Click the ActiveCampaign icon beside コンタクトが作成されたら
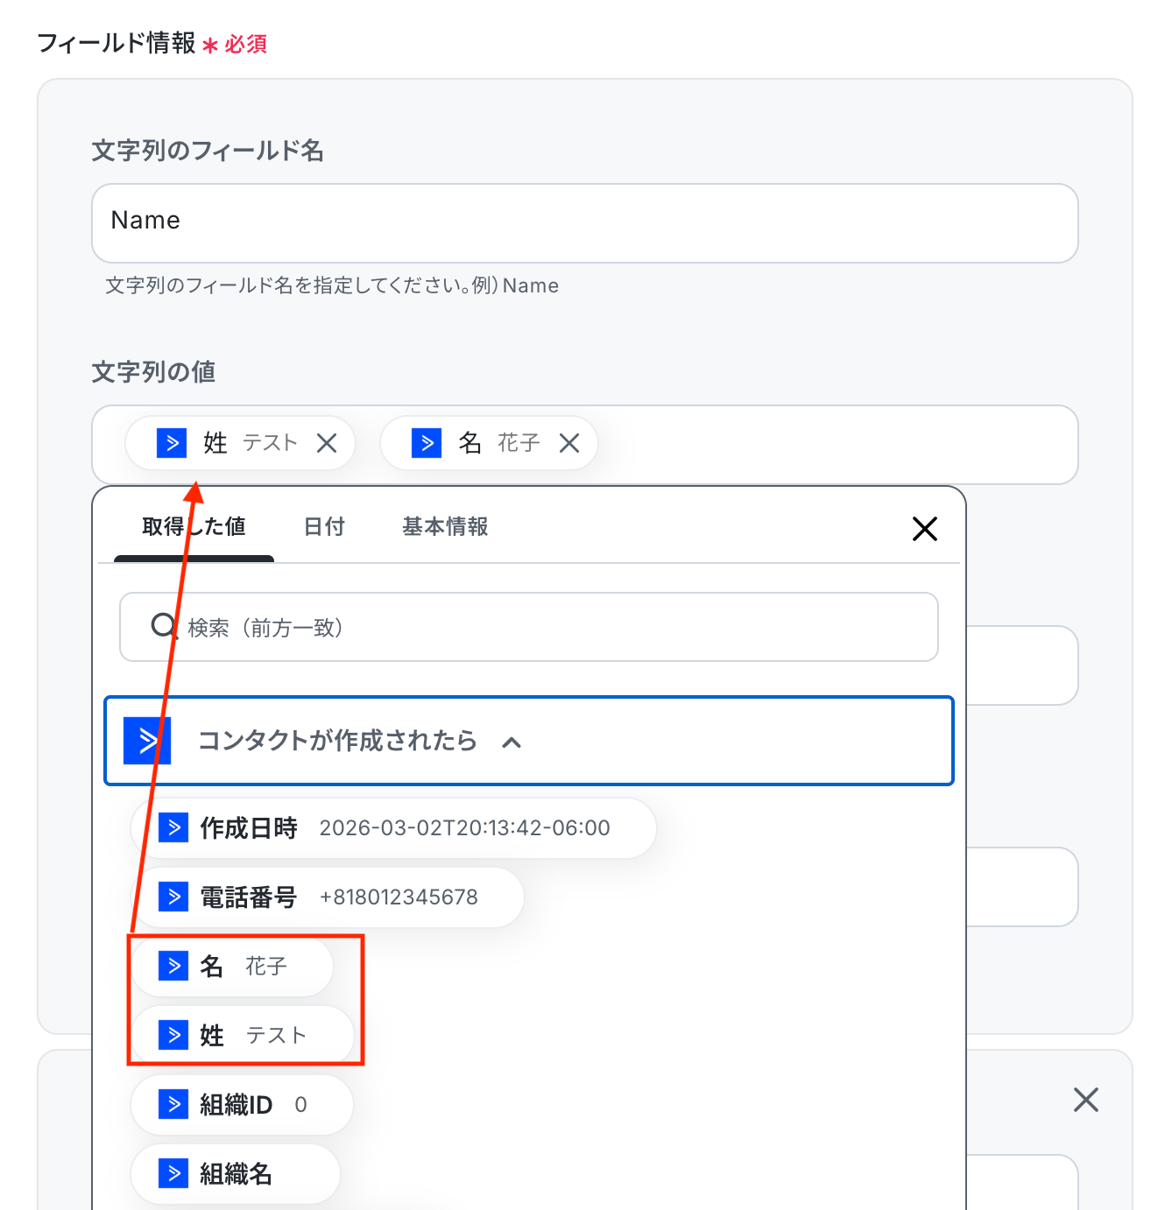 click(x=147, y=741)
